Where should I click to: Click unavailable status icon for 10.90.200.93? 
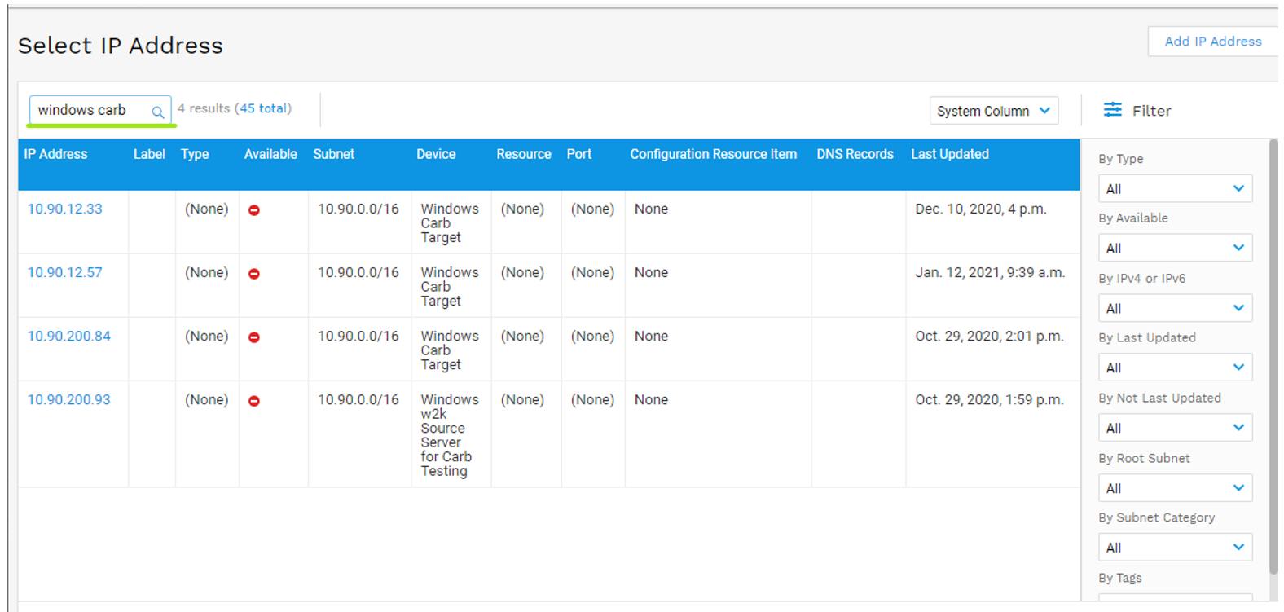tap(254, 401)
